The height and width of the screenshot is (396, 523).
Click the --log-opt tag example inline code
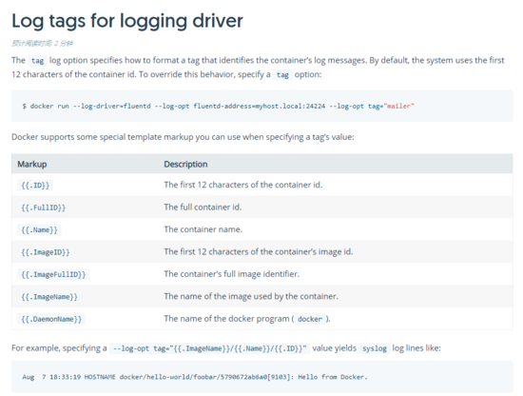click(x=209, y=348)
